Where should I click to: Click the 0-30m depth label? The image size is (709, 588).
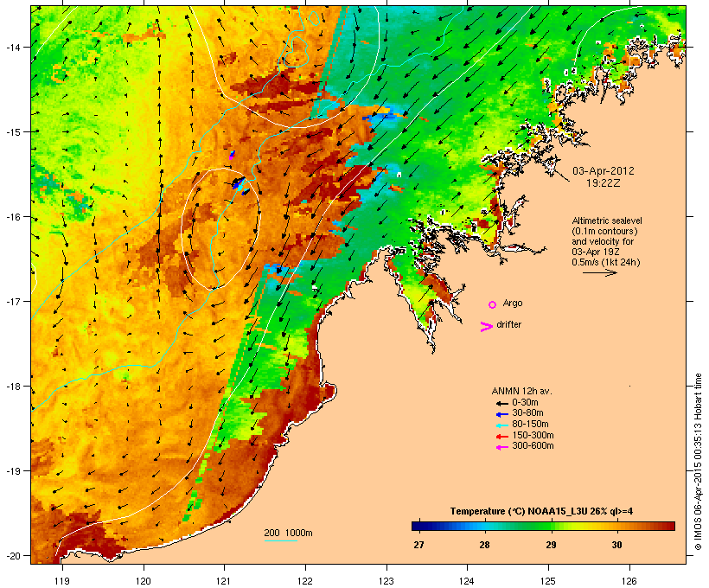coord(525,403)
